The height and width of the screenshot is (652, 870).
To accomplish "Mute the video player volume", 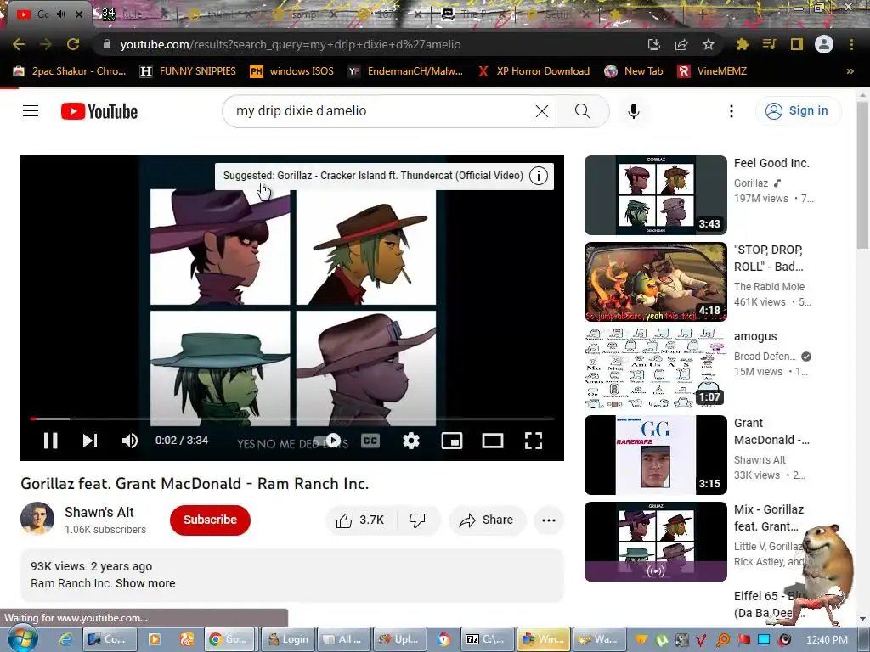I will point(129,441).
